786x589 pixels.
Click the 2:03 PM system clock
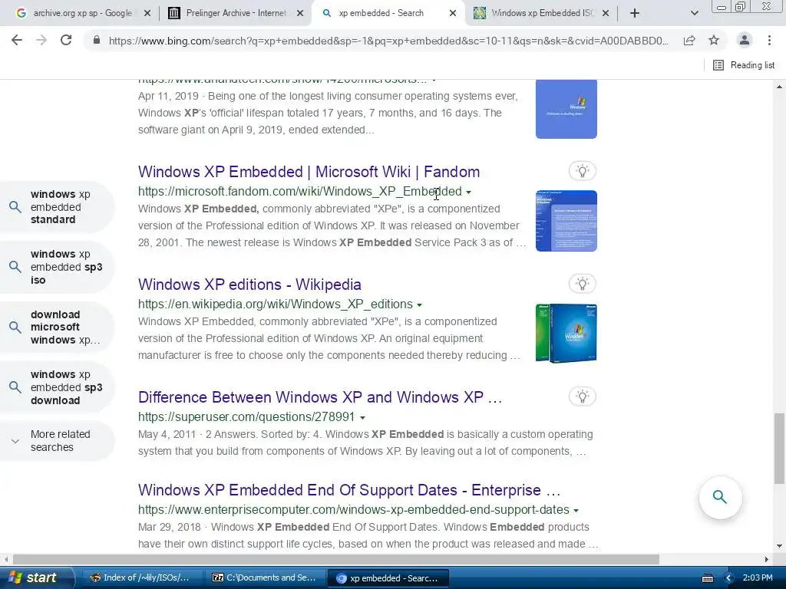758,578
